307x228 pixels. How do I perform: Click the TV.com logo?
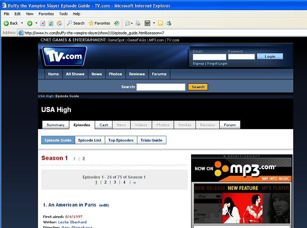(64, 56)
